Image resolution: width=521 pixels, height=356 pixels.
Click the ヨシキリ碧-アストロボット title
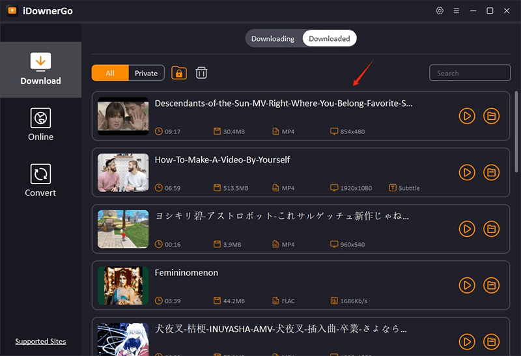282,216
